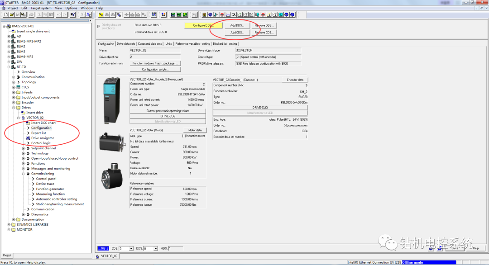Open the Options menu
This screenshot has width=489, height=265.
(71, 8)
